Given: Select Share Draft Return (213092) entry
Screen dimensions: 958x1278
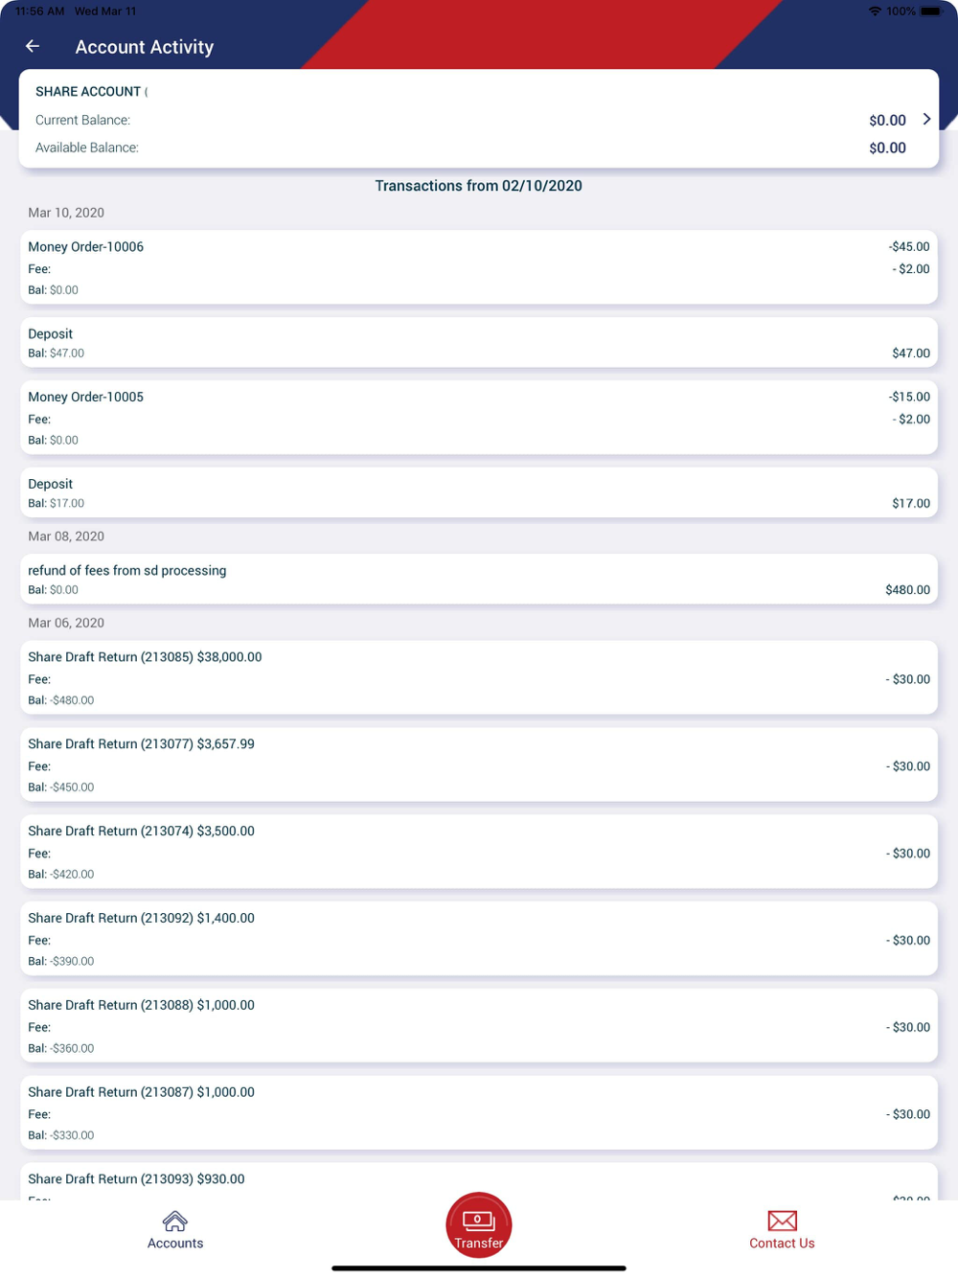Looking at the screenshot, I should [479, 939].
